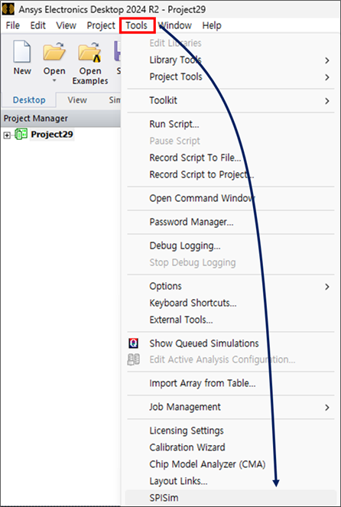Screen dimensions: 341x507
Task: Open the Job Management submenu
Action: pos(327,408)
